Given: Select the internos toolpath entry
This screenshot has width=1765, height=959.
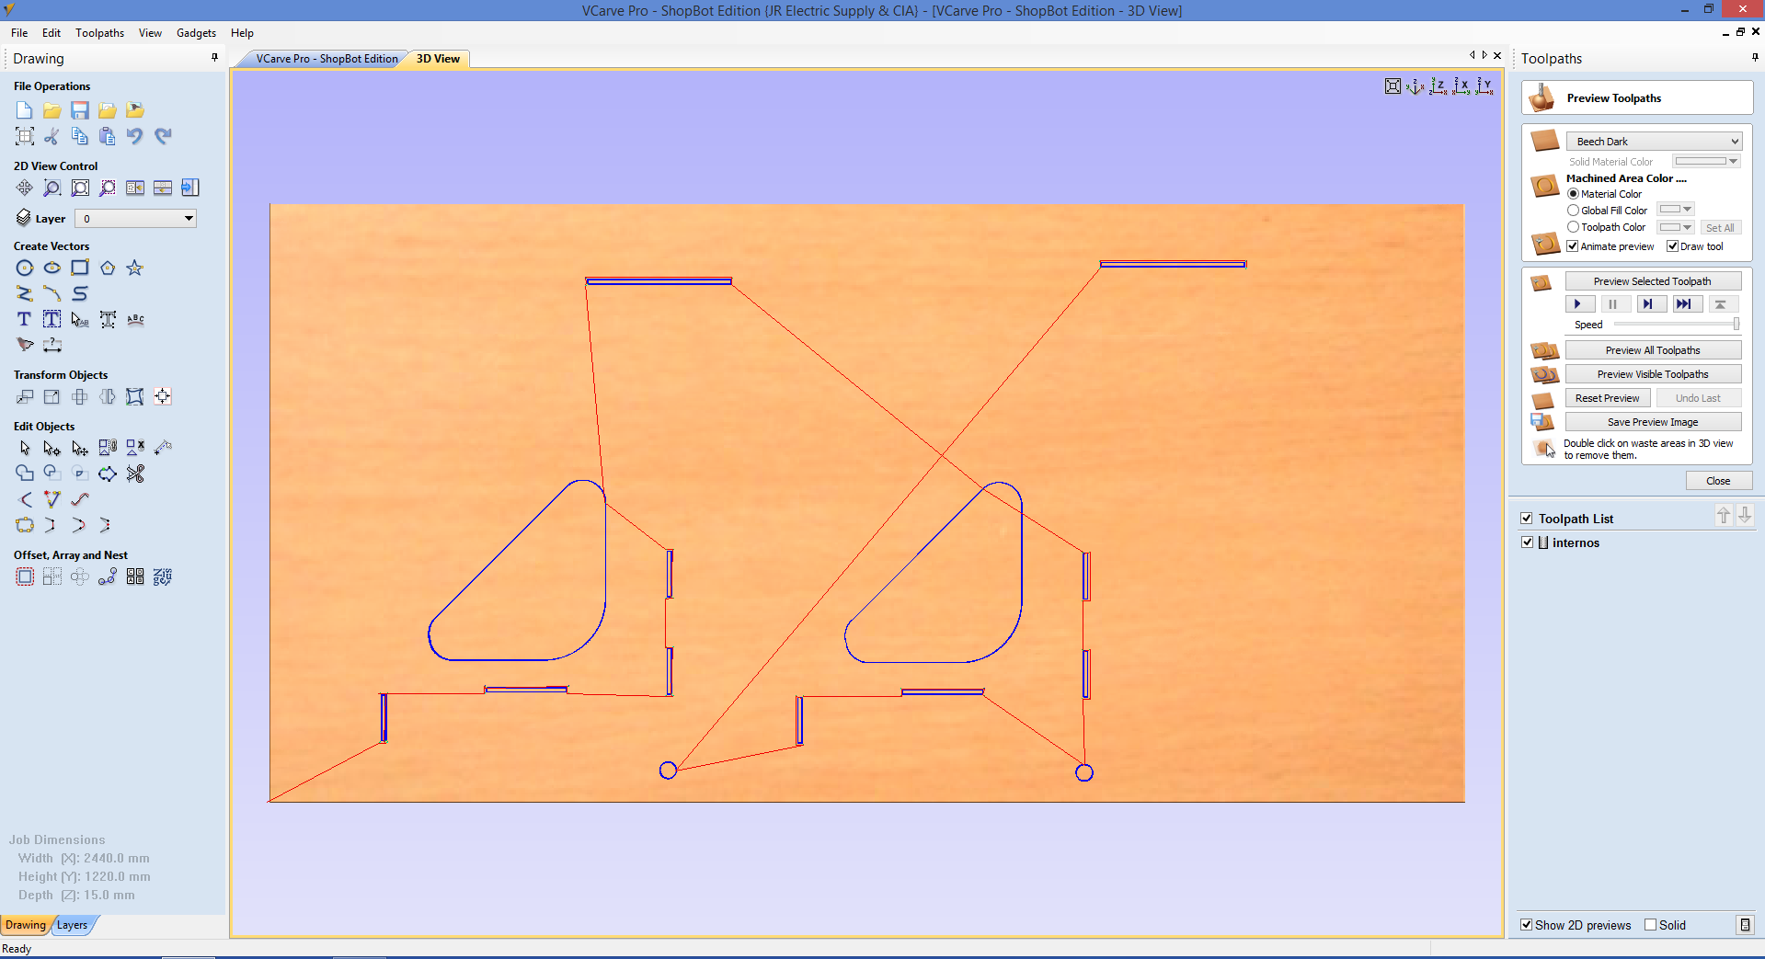Looking at the screenshot, I should (x=1576, y=542).
